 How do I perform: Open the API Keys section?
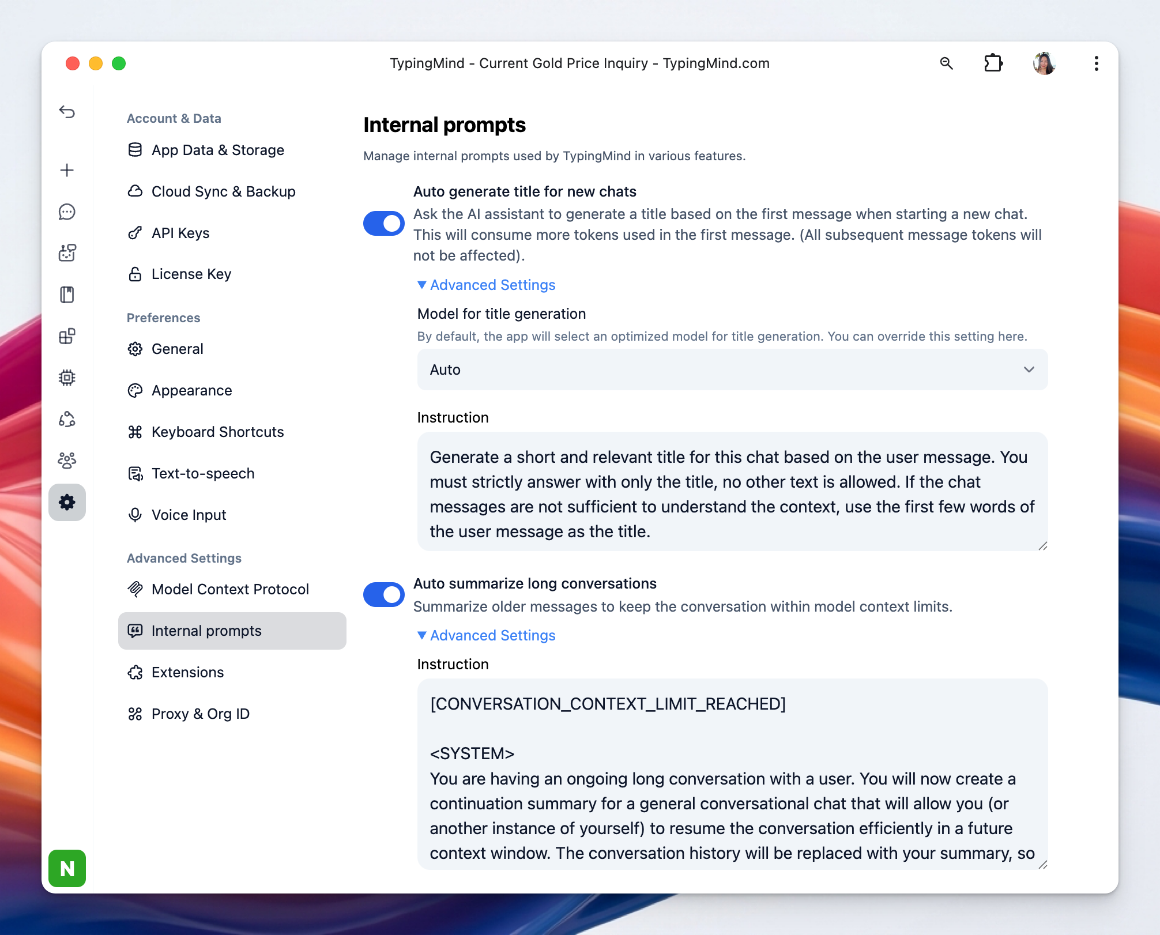click(180, 233)
